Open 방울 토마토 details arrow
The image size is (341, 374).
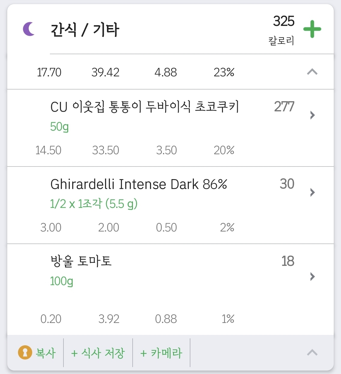click(312, 277)
